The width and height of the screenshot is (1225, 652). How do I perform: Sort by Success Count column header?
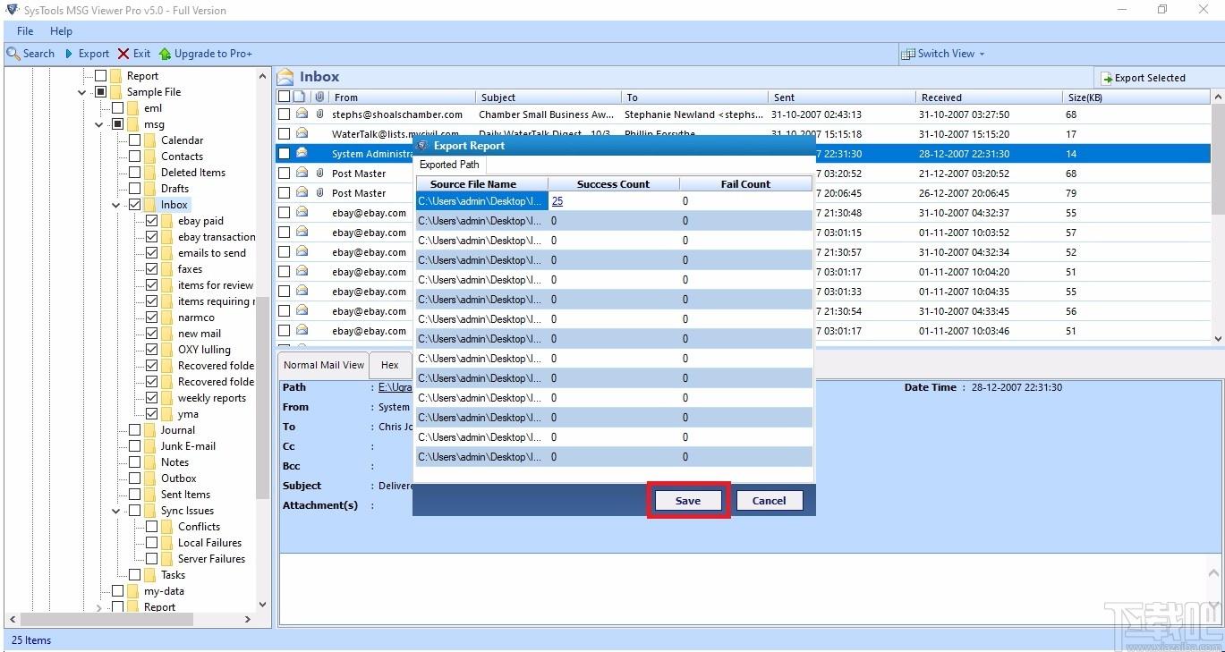click(x=614, y=184)
